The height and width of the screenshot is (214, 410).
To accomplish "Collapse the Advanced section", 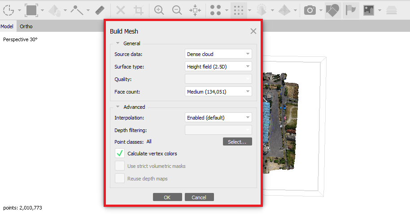I will (x=118, y=107).
